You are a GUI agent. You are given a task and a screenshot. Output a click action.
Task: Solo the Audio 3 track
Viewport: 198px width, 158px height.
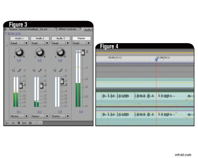[x=61, y=70]
